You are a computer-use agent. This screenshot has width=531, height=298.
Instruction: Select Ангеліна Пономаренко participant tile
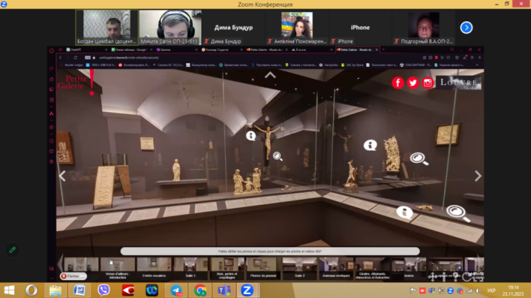coord(297,27)
